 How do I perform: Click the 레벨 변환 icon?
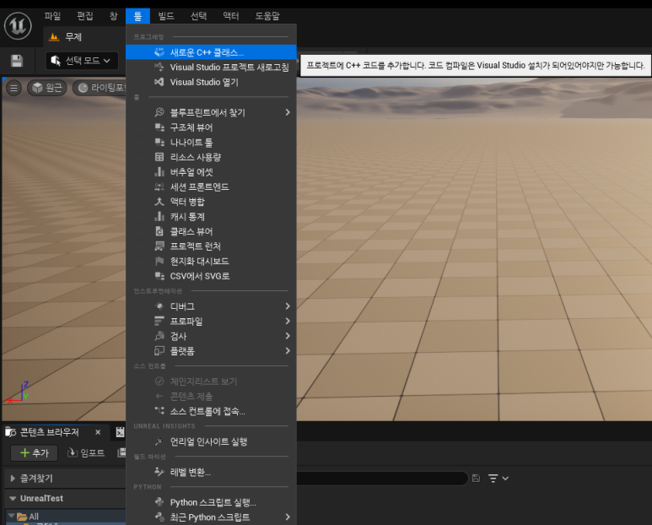tap(159, 472)
